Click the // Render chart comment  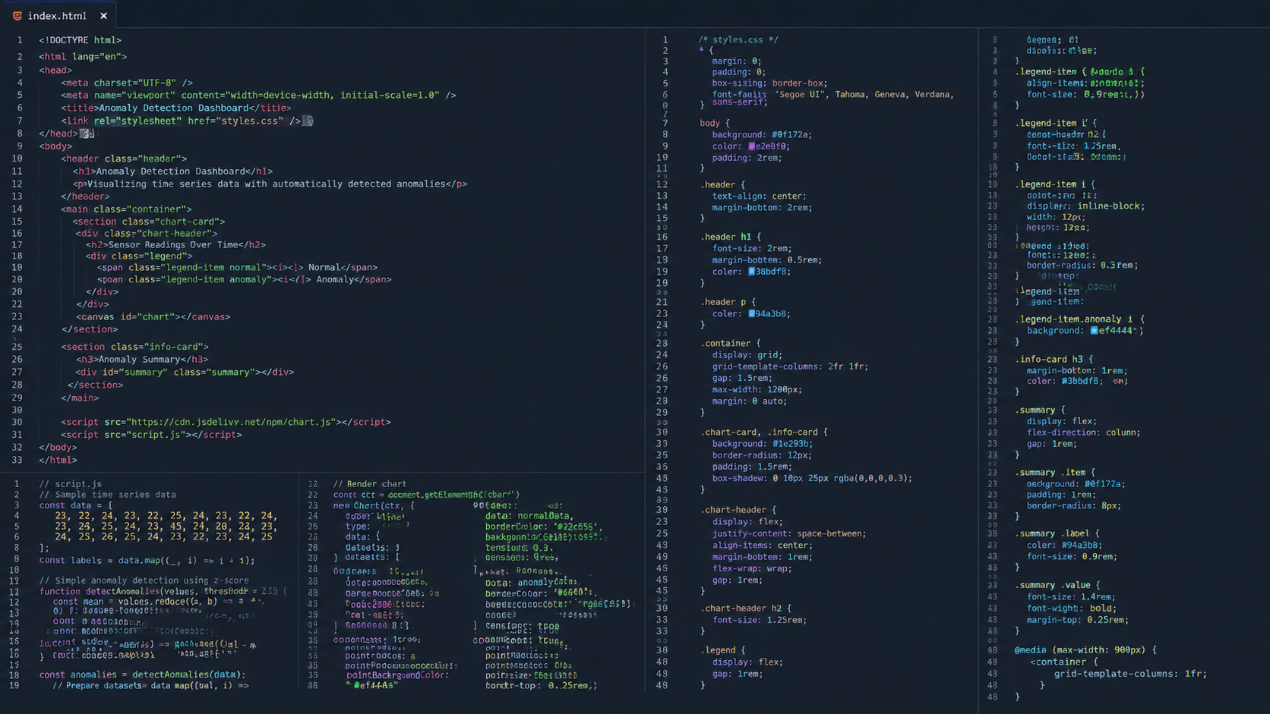point(370,483)
